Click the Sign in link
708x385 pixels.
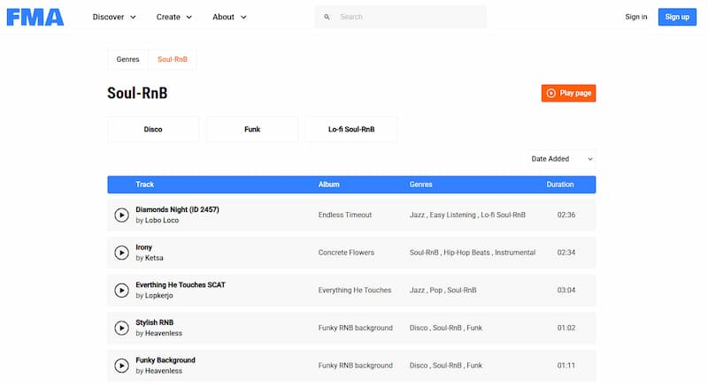coord(635,17)
